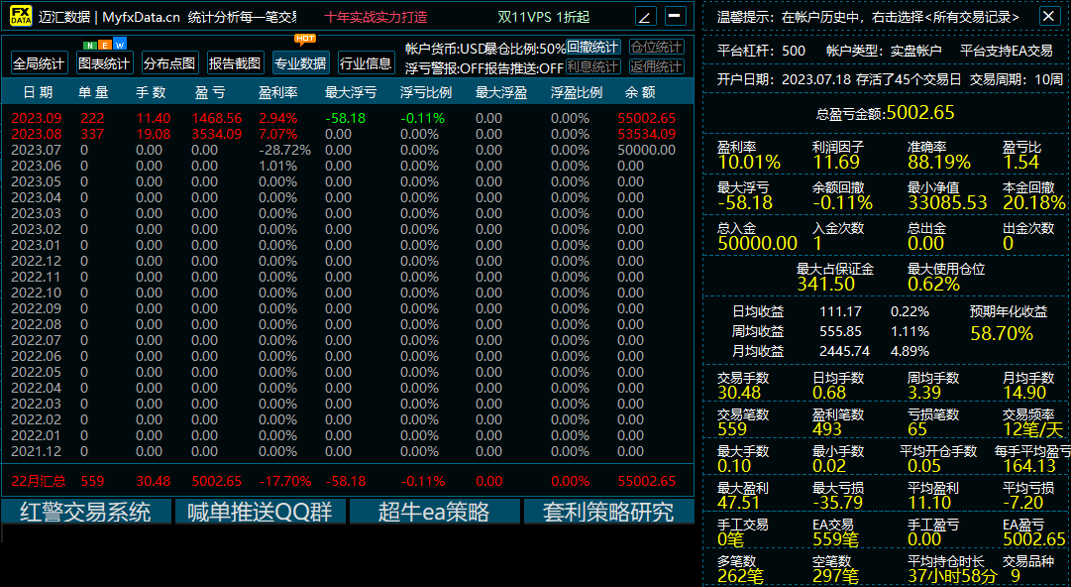The width and height of the screenshot is (1071, 587).
Task: Click the 十年实战实力打造 banner text
Action: click(375, 17)
